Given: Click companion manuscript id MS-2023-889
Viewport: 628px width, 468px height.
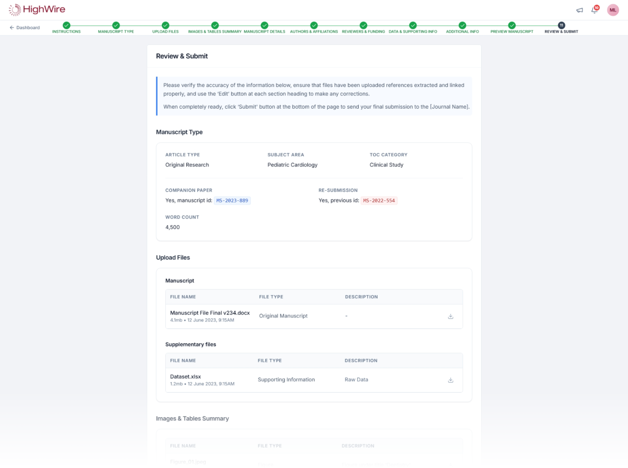Looking at the screenshot, I should point(232,201).
